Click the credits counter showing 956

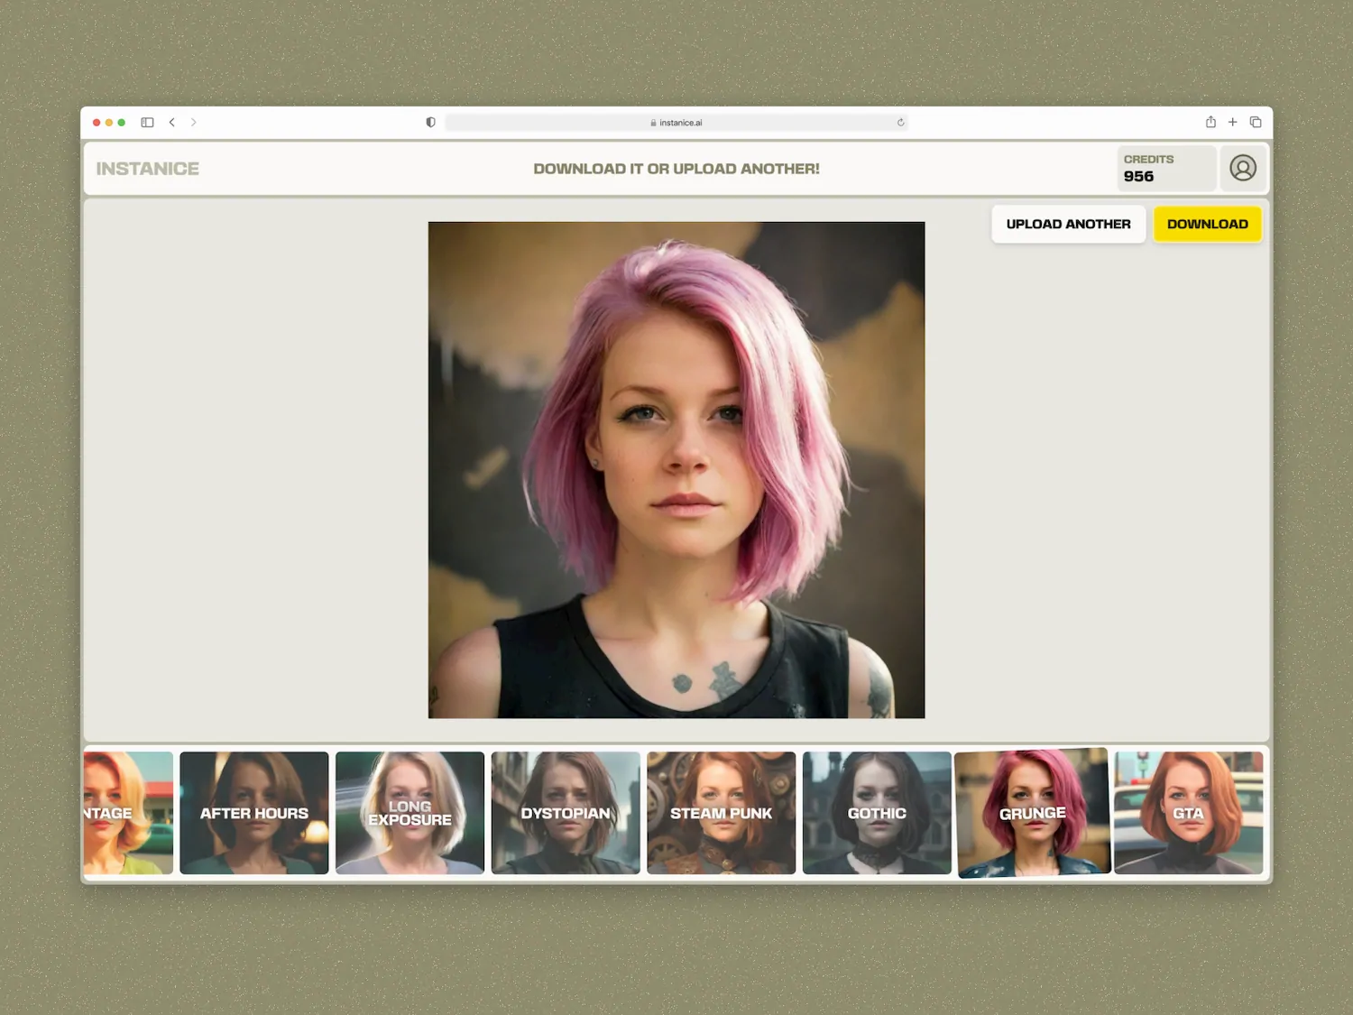pyautogui.click(x=1166, y=169)
